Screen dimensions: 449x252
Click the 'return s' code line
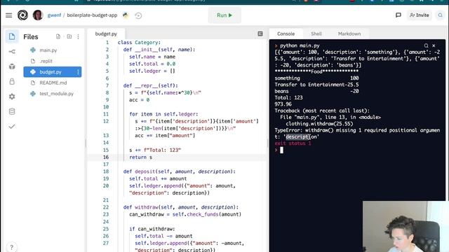click(140, 157)
